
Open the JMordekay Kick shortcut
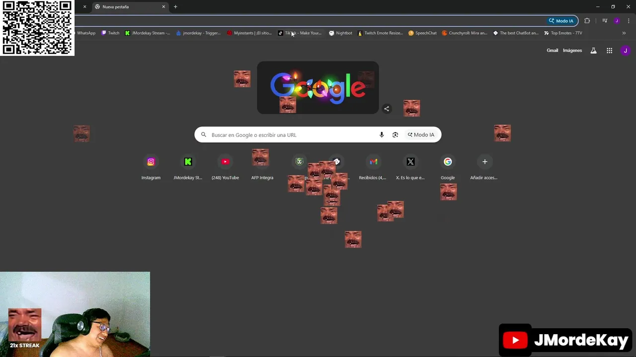click(x=188, y=168)
